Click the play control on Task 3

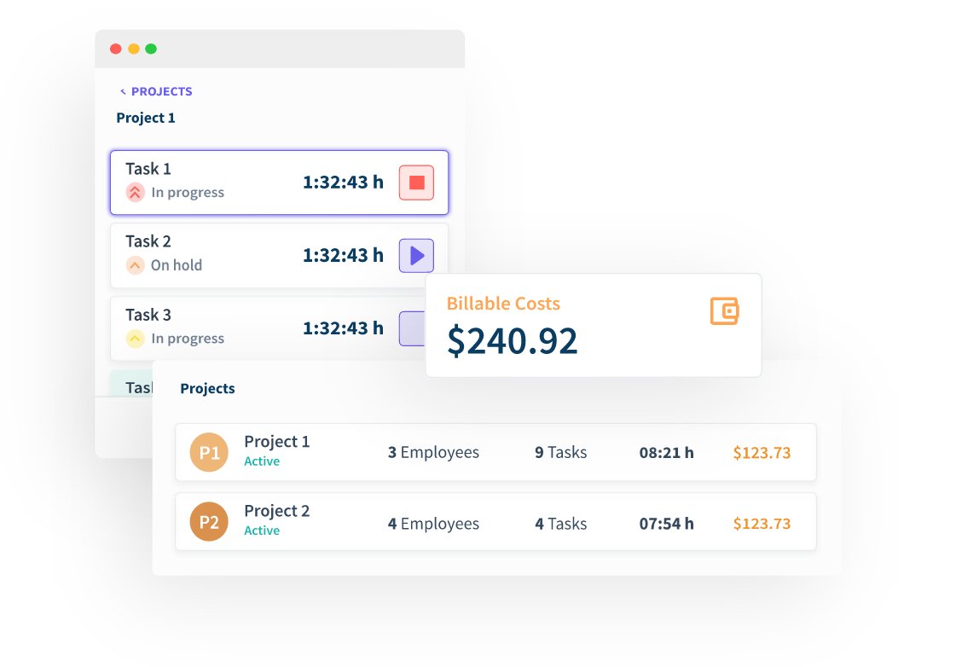pos(415,328)
